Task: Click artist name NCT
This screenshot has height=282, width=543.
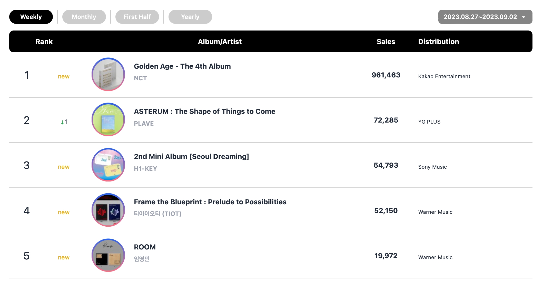Action: (x=140, y=78)
